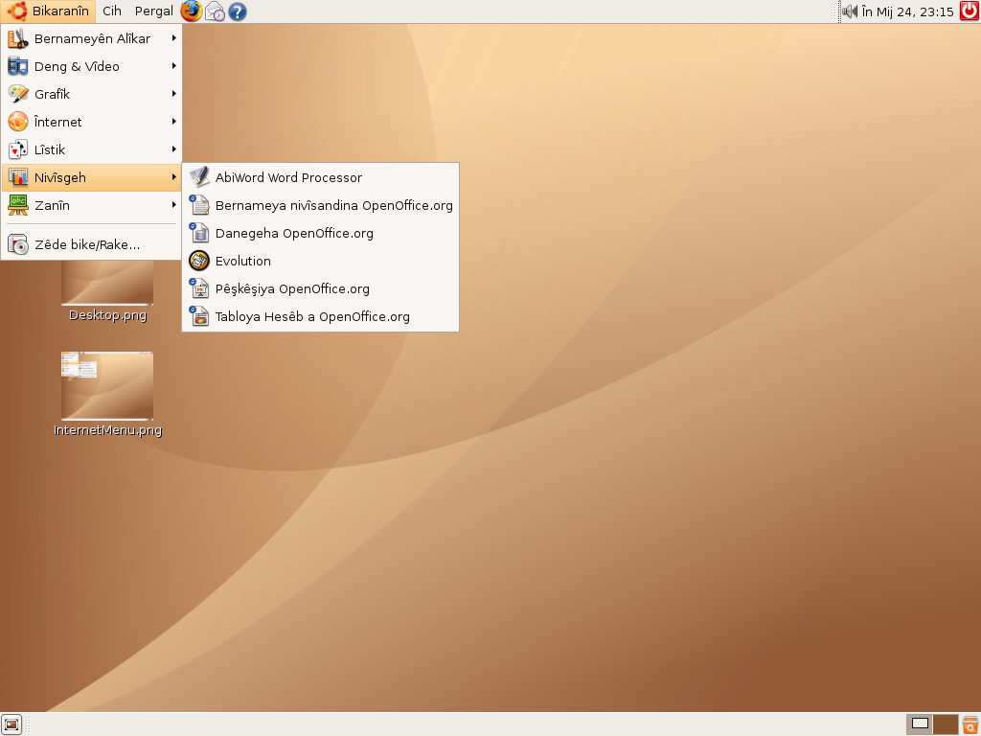Open the Zanîn education submenu
Image resolution: width=981 pixels, height=736 pixels.
[x=91, y=205]
